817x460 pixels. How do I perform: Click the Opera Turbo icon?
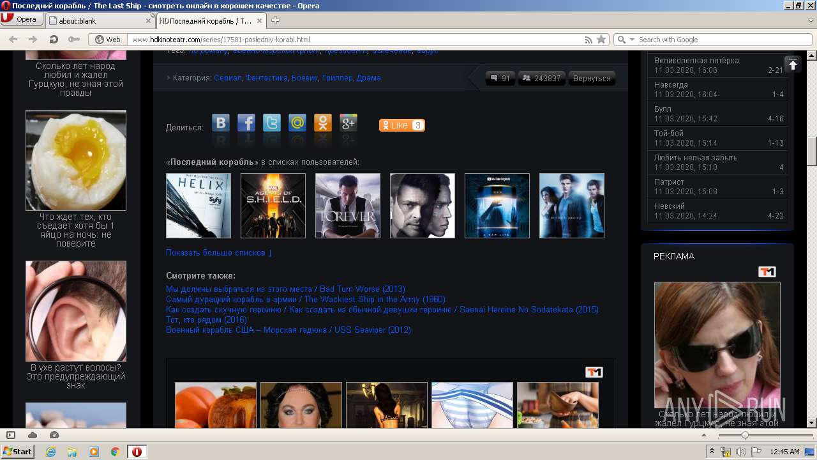54,435
